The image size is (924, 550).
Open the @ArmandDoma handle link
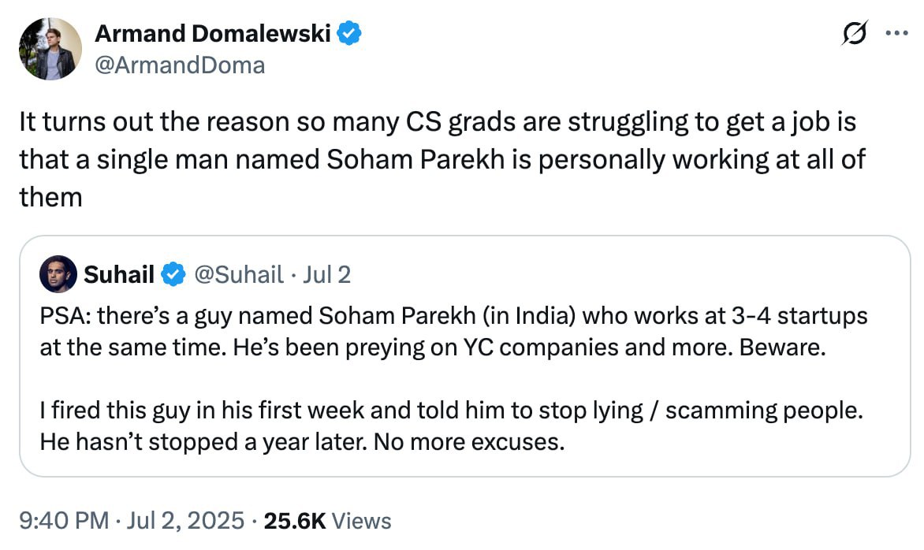179,65
